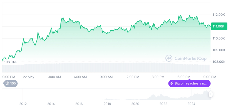This screenshot has height=107, width=230.
Task: Click the 12:00 PM time axis label
Action: tap(132, 77)
